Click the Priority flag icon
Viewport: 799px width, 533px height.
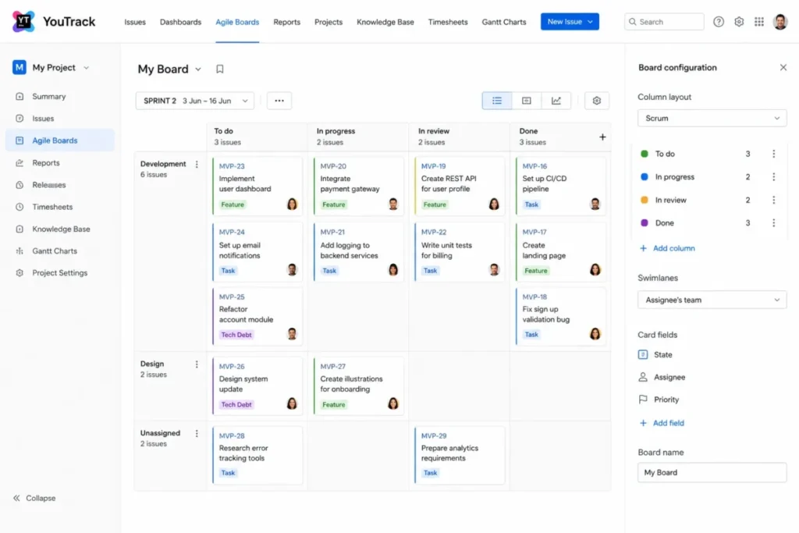click(x=643, y=400)
